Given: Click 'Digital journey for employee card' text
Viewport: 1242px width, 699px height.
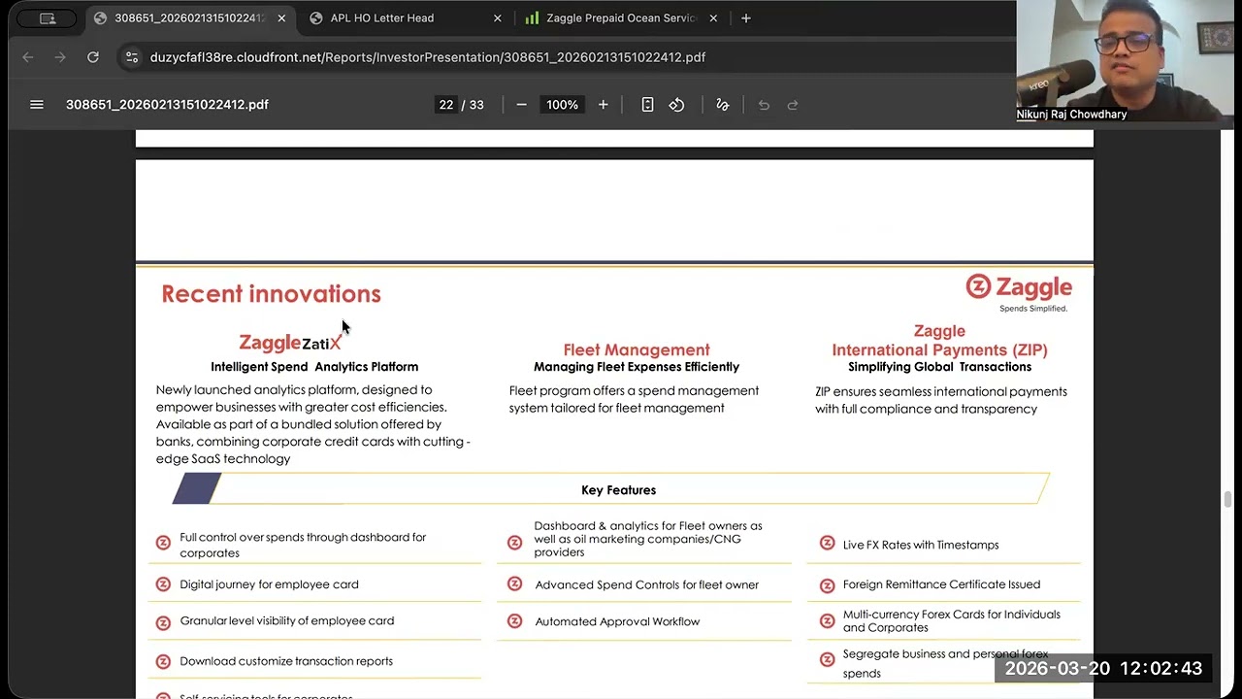Looking at the screenshot, I should [269, 584].
